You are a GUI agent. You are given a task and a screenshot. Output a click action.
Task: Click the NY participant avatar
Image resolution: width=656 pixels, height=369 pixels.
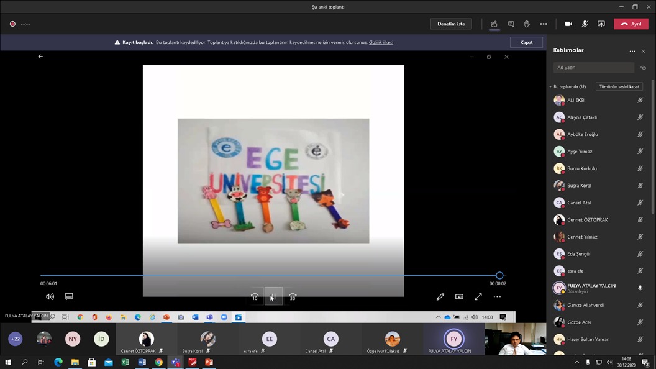coord(73,339)
